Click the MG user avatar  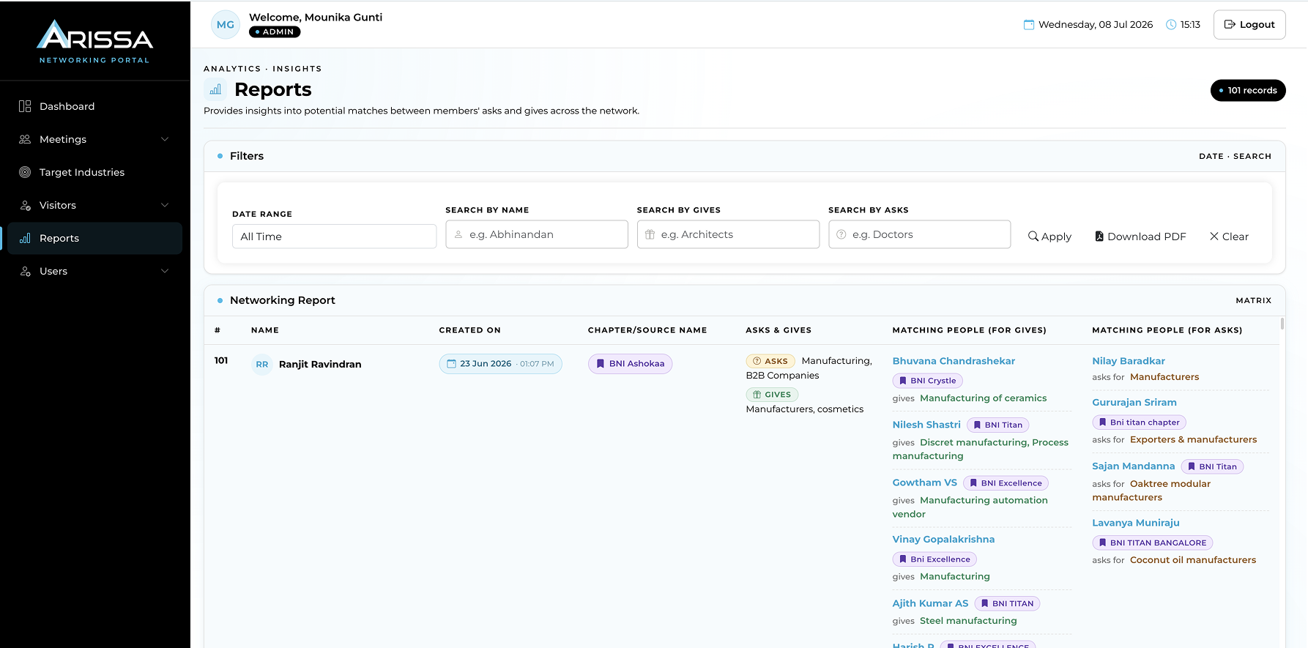pos(226,24)
